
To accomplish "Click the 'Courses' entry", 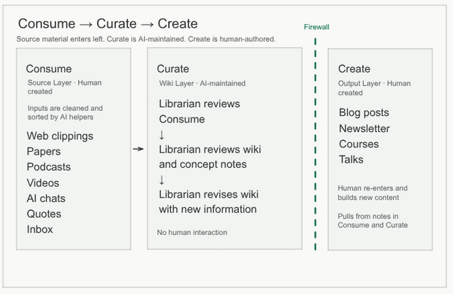I will [359, 144].
